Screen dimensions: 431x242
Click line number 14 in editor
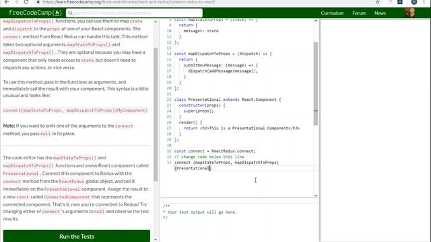(169, 54)
